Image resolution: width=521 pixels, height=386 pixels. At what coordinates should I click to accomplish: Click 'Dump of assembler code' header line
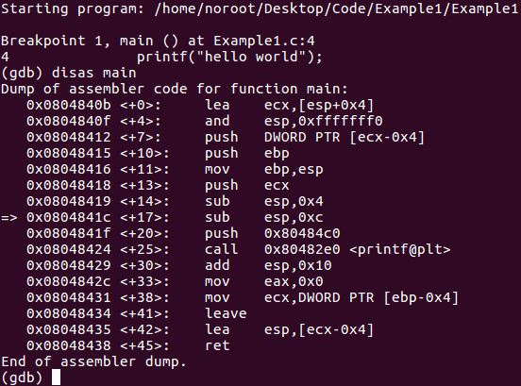174,89
